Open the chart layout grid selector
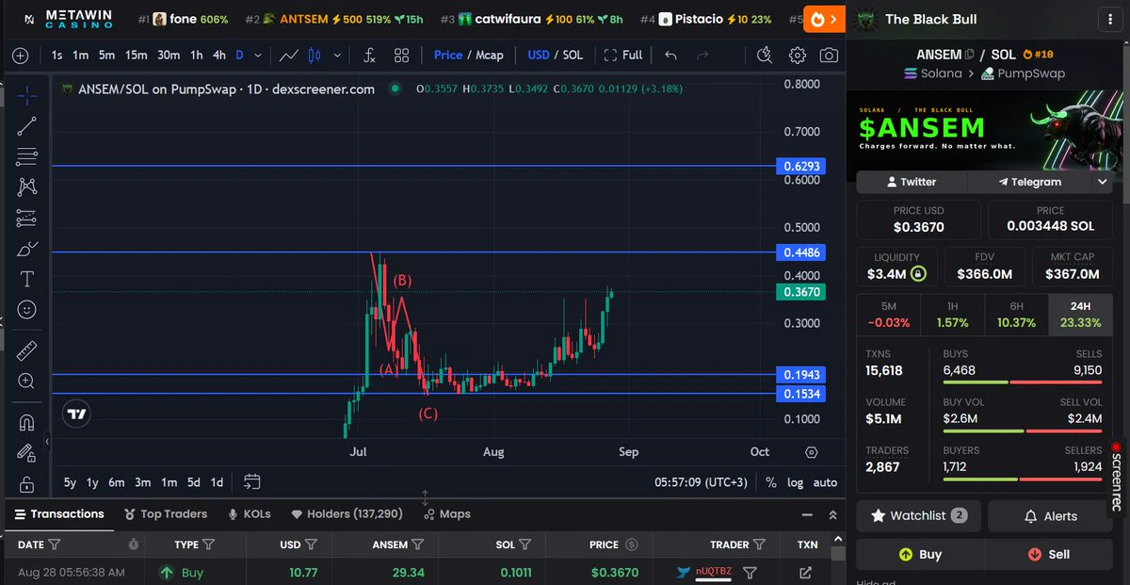The width and height of the screenshot is (1130, 585). click(x=402, y=56)
